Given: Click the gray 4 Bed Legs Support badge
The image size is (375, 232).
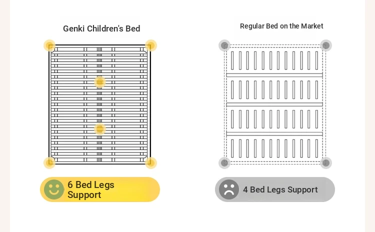Looking at the screenshot, I should pos(275,189).
